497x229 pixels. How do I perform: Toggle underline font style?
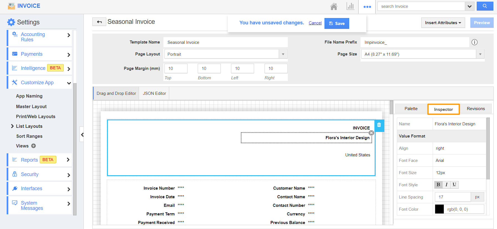click(x=454, y=185)
